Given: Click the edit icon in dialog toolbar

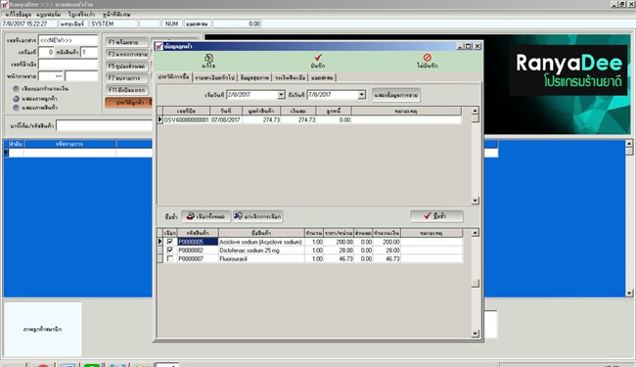Looking at the screenshot, I should (x=208, y=58).
